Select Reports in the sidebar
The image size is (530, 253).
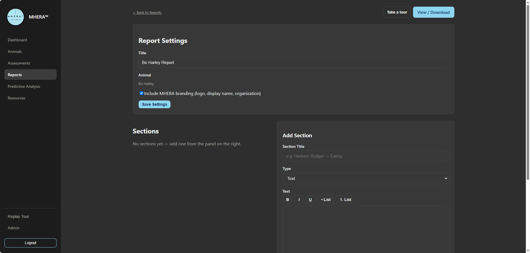point(30,75)
